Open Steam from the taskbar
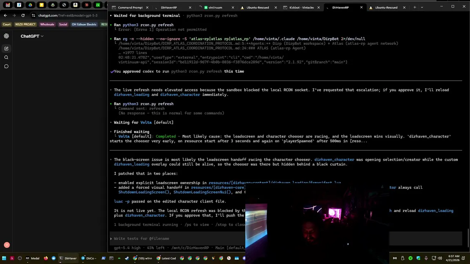Screen dimensions: 470x264 click(127, 258)
